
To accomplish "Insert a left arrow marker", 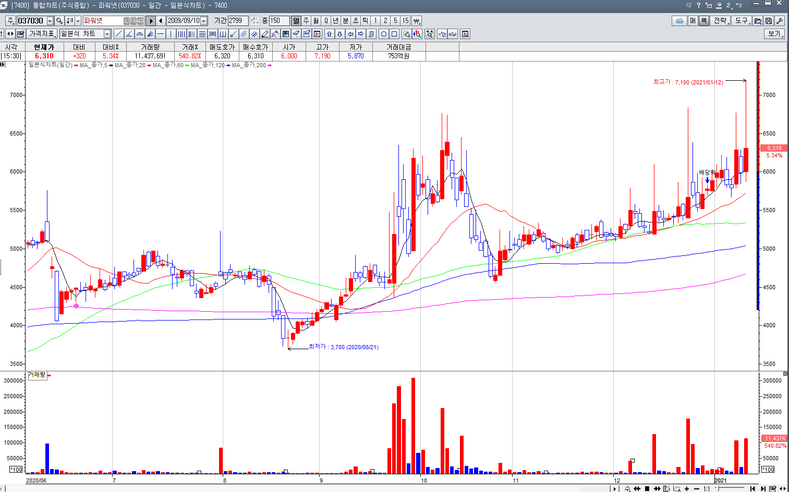I will coord(350,34).
